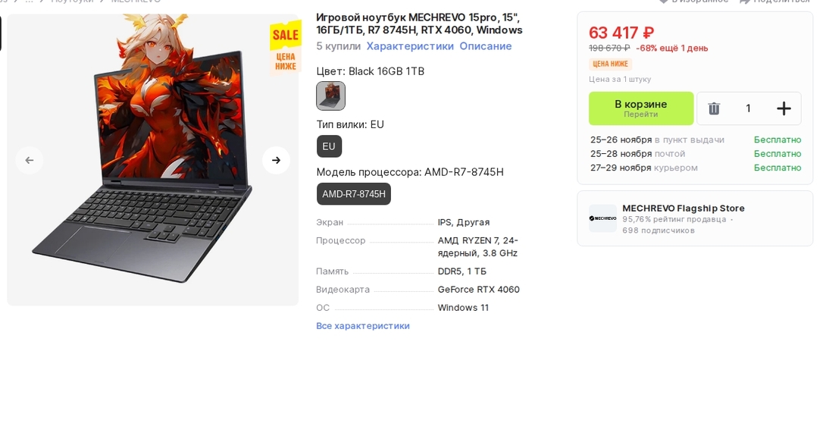Viewport: 826px width, 436px height.
Task: Click the quantity field showing 1
Action: point(748,108)
